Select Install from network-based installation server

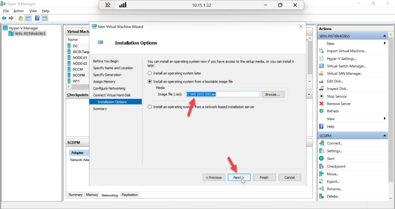click(150, 107)
